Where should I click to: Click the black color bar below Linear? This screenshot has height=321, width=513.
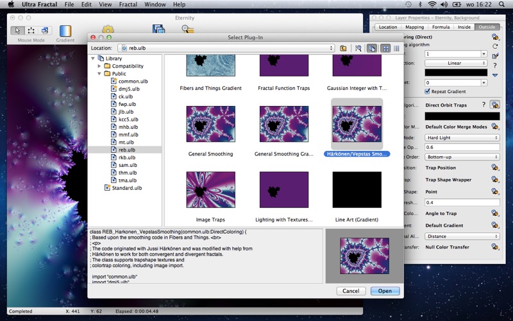(456, 73)
